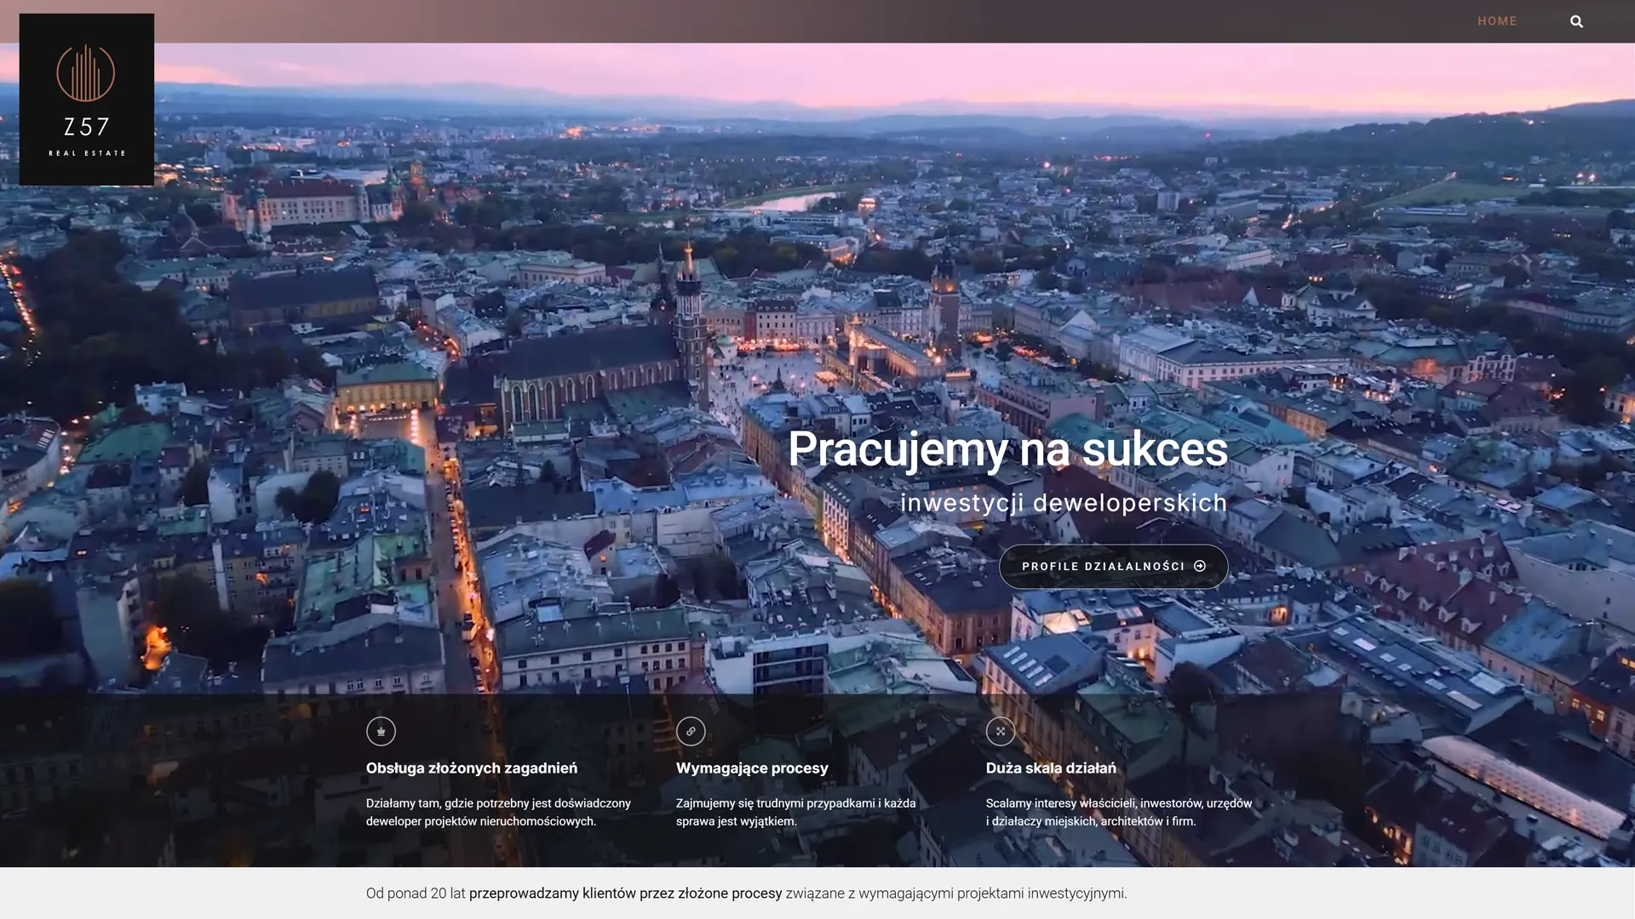Click the paragraph starting 'Zajmujemy się trudnymi przypadkami'

tap(796, 813)
